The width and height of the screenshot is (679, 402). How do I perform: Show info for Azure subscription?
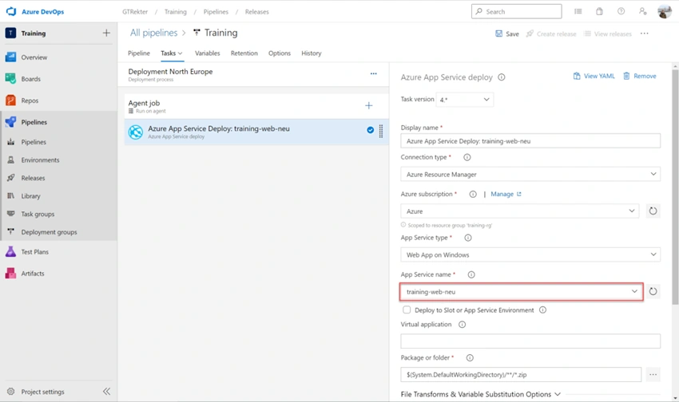click(473, 194)
